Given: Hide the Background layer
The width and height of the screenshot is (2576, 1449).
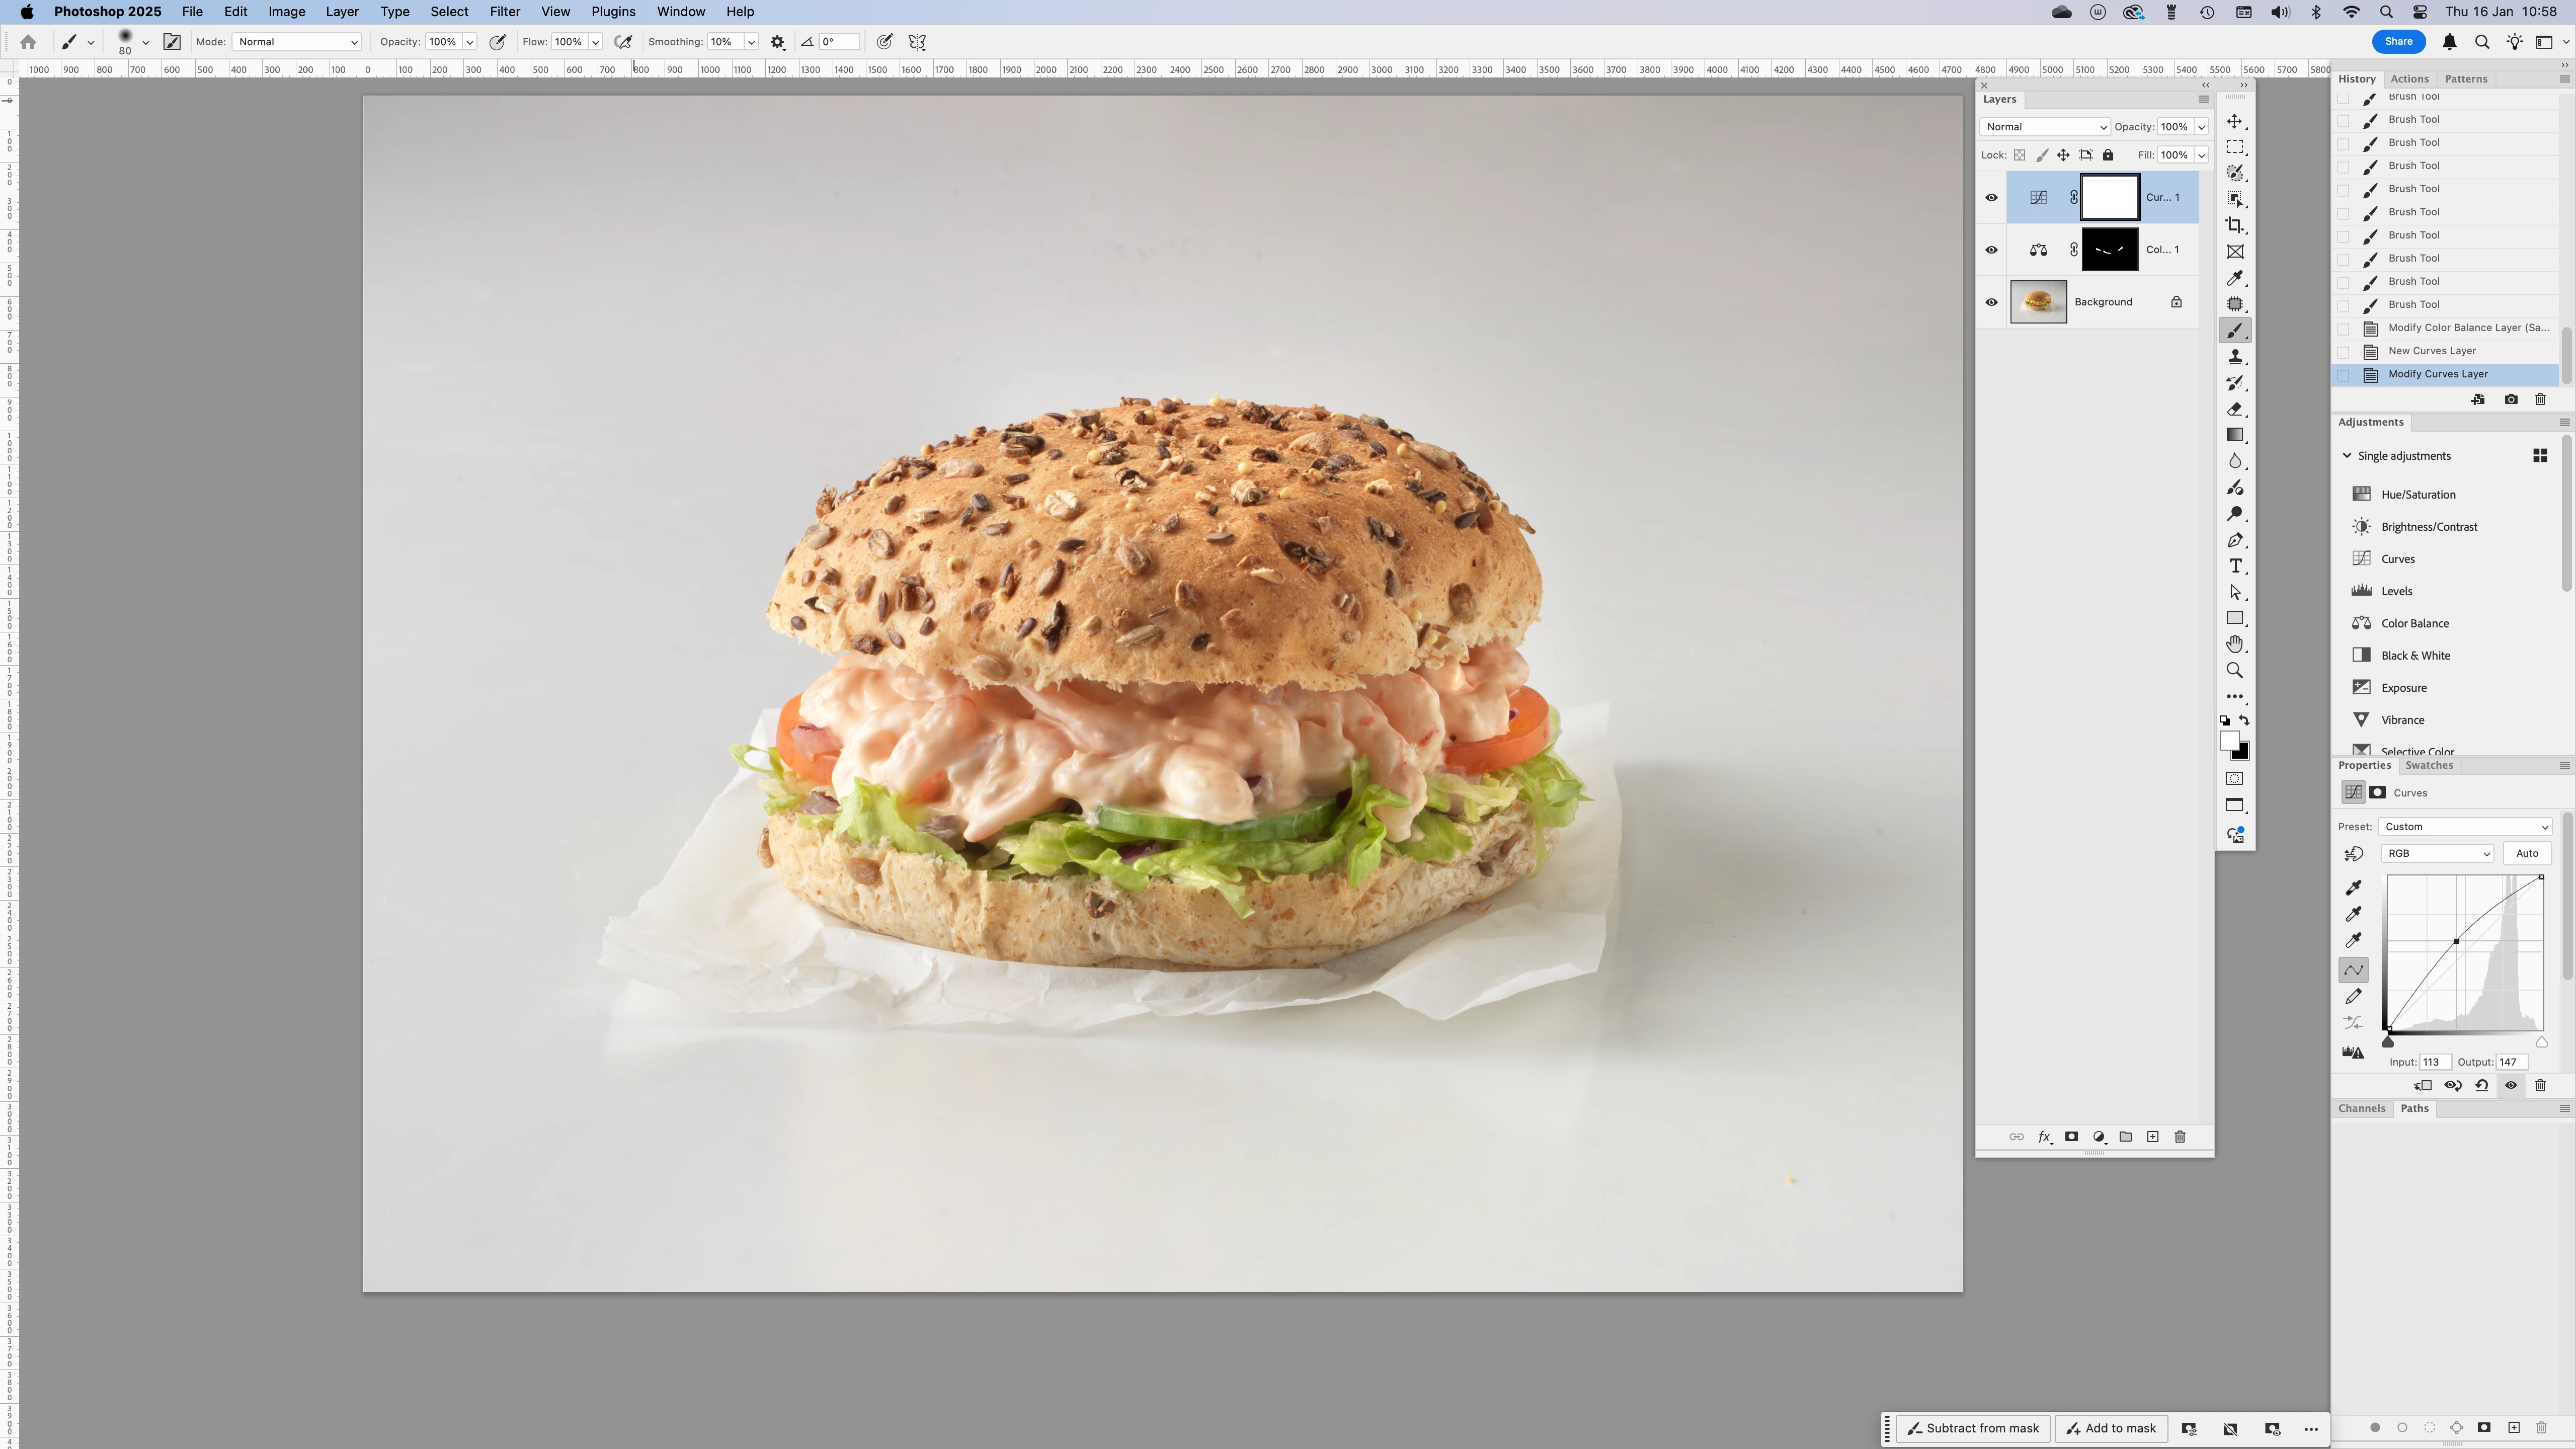Looking at the screenshot, I should (x=1991, y=302).
